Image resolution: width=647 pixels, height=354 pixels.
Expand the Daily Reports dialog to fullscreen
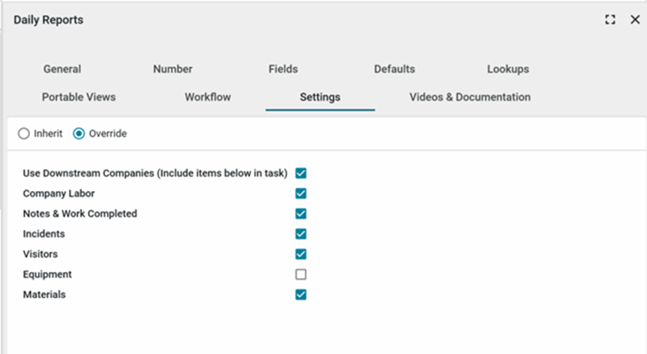click(611, 20)
